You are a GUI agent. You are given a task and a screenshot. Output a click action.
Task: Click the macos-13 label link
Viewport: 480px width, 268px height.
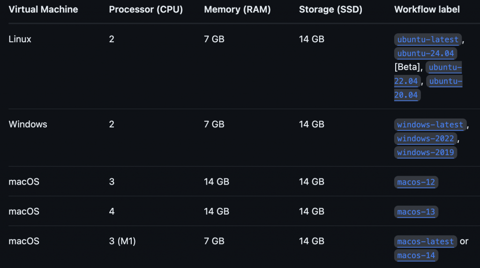tap(416, 212)
